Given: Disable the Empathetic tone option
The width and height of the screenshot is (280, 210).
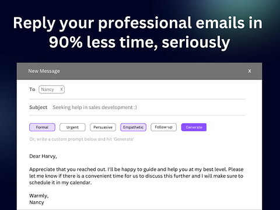Looking at the screenshot, I should click(x=133, y=127).
